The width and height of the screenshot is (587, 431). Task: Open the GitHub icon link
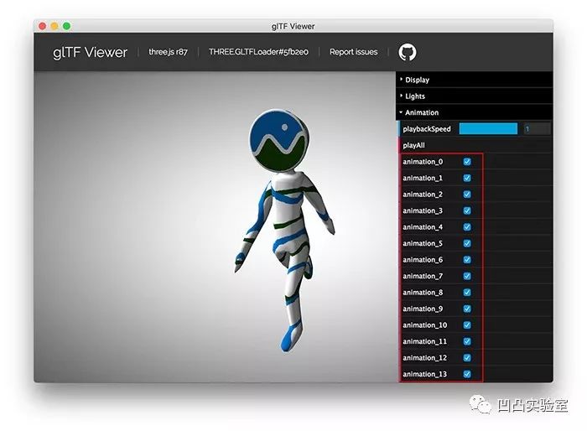408,52
